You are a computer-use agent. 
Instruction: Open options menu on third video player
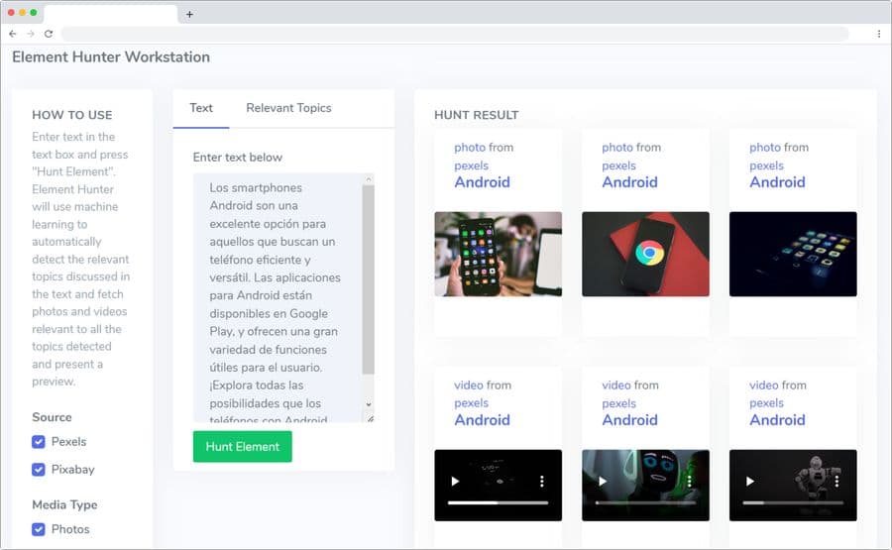pyautogui.click(x=836, y=482)
